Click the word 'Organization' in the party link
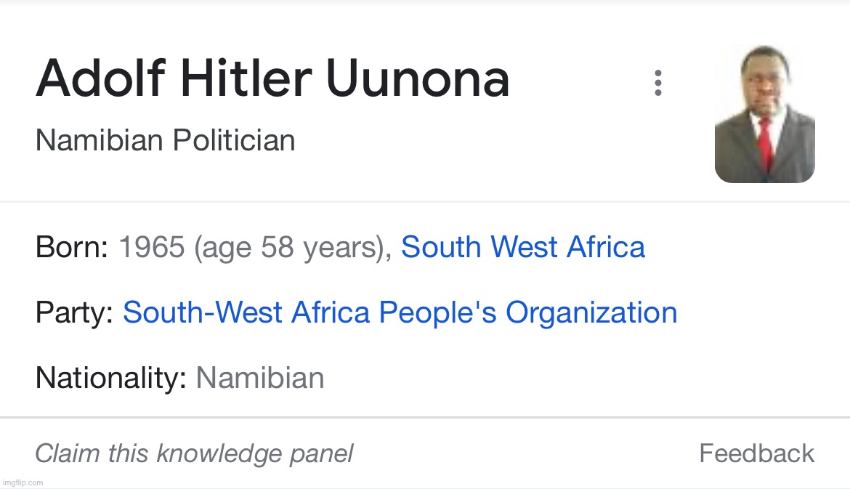This screenshot has height=489, width=850. [x=591, y=312]
